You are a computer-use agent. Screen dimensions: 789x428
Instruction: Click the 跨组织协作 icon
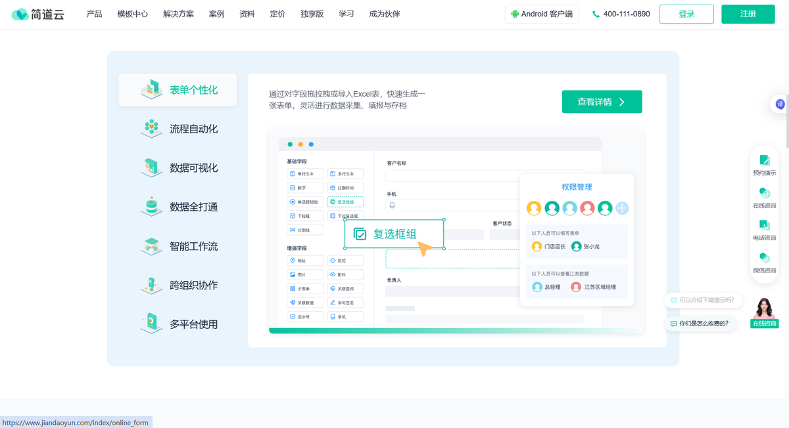(x=151, y=284)
